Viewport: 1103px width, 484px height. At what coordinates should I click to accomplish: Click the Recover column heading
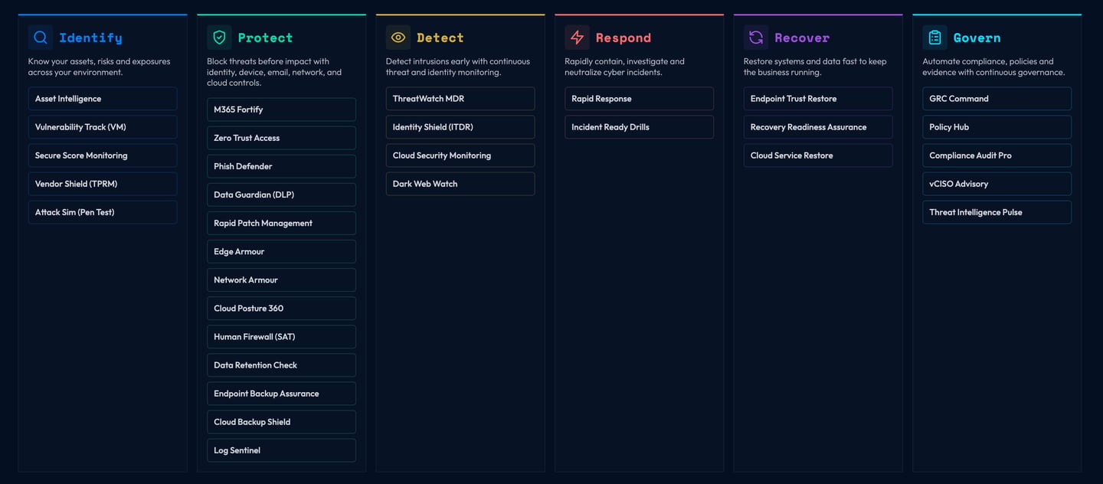802,38
